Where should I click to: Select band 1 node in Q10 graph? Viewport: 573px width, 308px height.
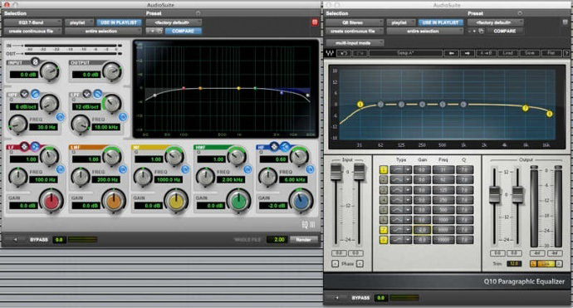pos(360,105)
